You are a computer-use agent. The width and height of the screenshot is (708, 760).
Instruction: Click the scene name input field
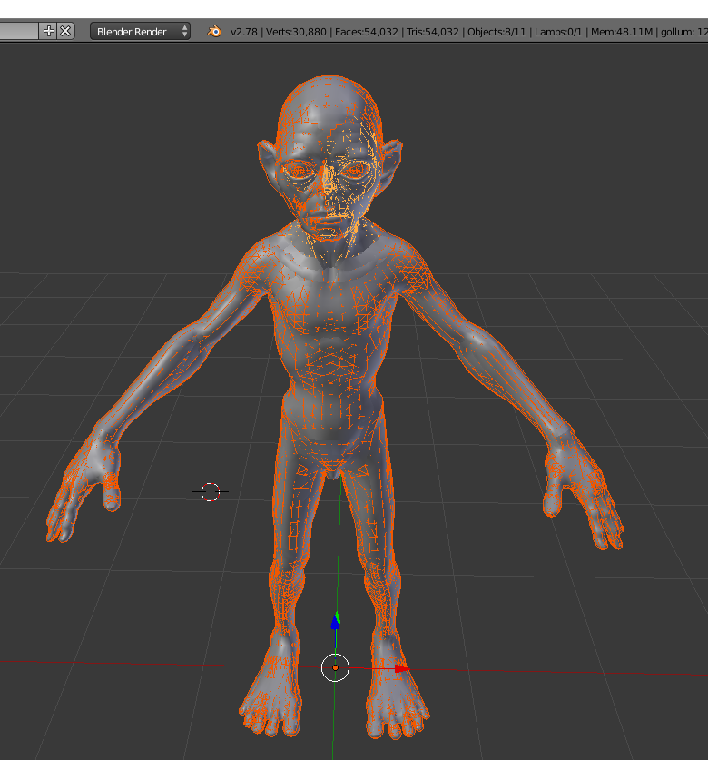click(x=19, y=32)
